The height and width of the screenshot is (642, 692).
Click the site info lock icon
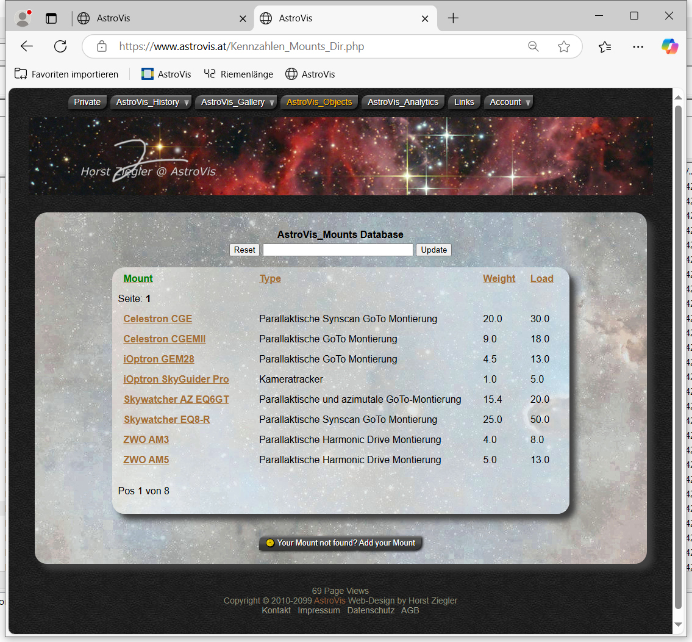tap(101, 46)
